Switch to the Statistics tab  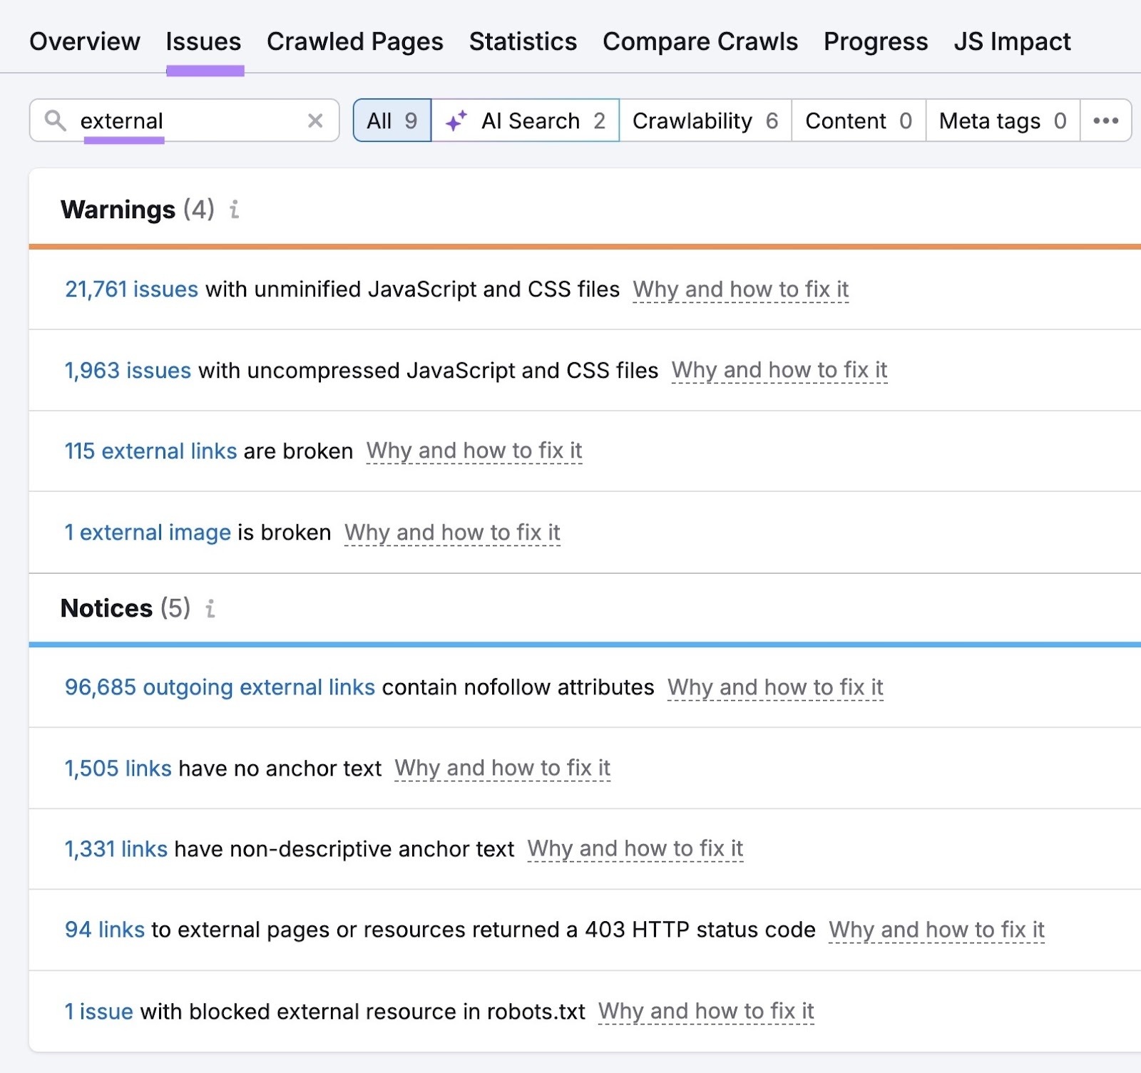tap(523, 41)
